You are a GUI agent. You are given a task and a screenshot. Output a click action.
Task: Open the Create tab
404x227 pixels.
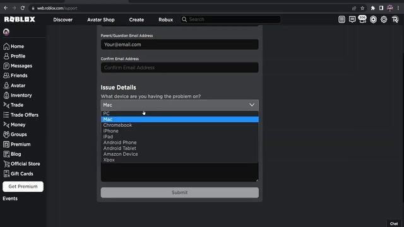tap(136, 20)
